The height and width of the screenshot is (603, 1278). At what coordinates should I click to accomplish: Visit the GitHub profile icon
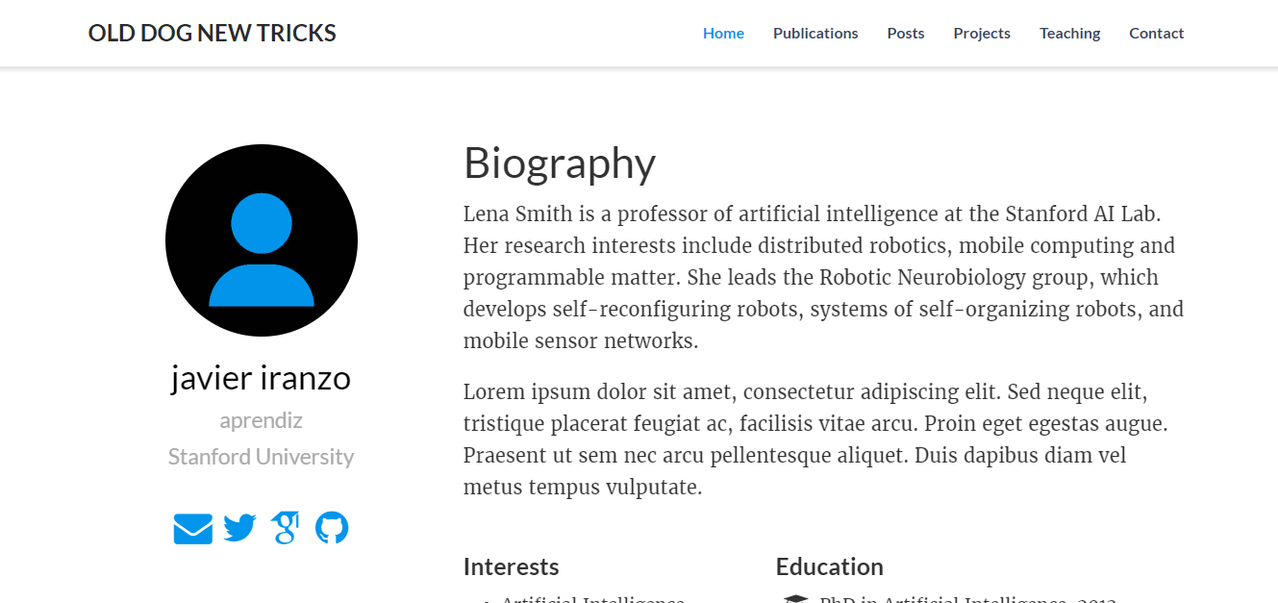coord(331,528)
